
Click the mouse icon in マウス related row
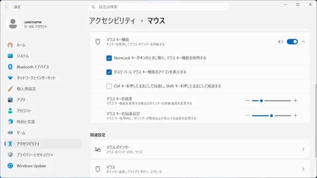[98, 169]
